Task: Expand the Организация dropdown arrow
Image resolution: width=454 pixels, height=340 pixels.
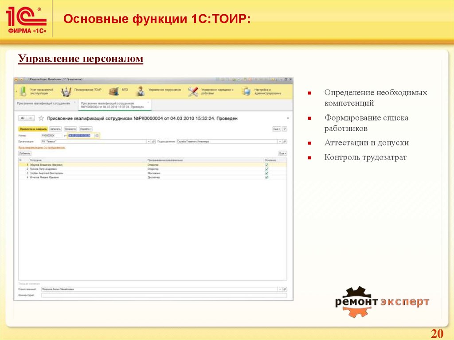Action: click(x=149, y=141)
